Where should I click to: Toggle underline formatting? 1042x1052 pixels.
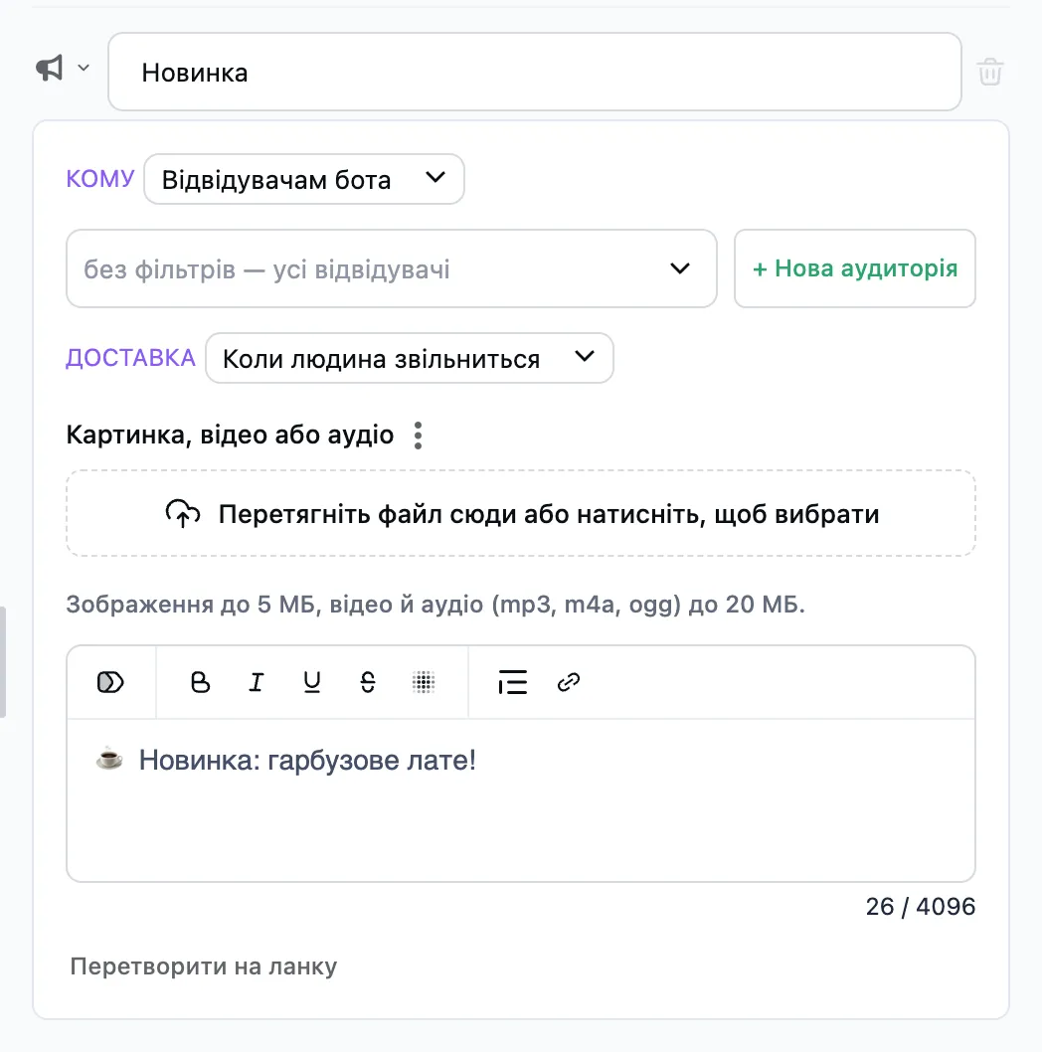point(312,682)
